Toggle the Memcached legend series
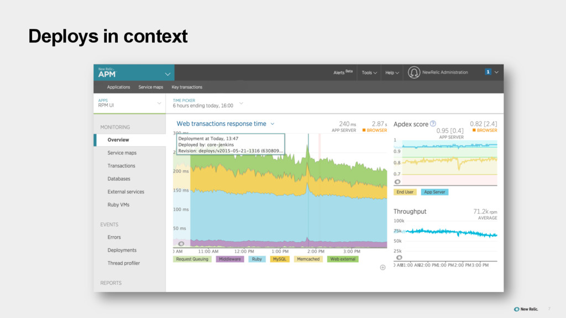 pyautogui.click(x=308, y=259)
